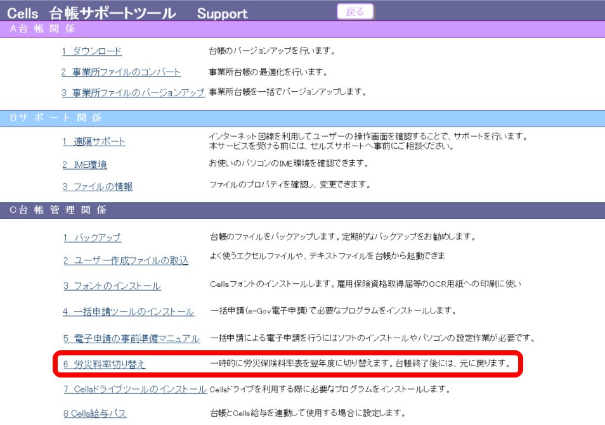Click the C台帳管理関係 section header
The width and height of the screenshot is (605, 425).
pos(302,210)
